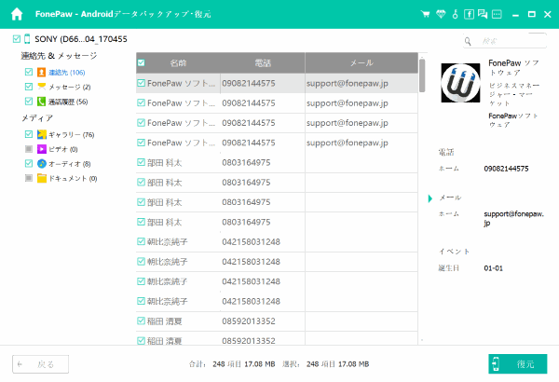Image resolution: width=559 pixels, height=382 pixels.
Task: Select the ビデオ (0) category
Action: [63, 149]
